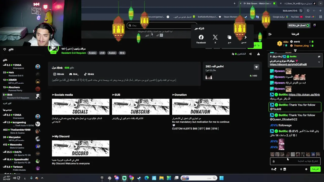Share the stream to Facebook
324x182 pixels.
pos(201,39)
